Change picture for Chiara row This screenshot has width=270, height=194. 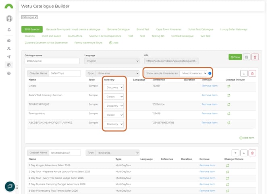point(228,86)
